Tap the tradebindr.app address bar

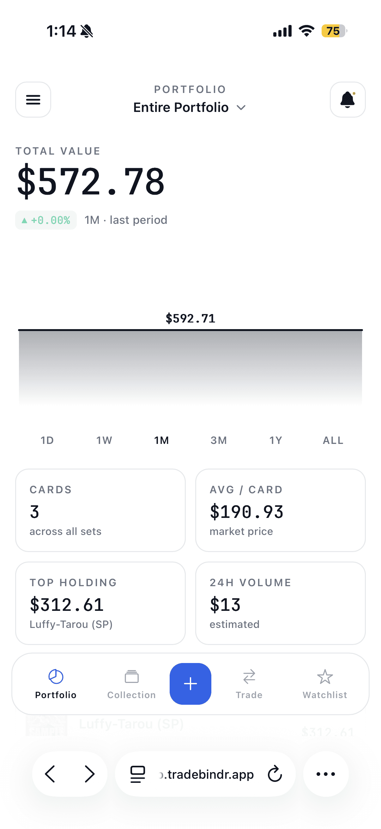point(205,774)
